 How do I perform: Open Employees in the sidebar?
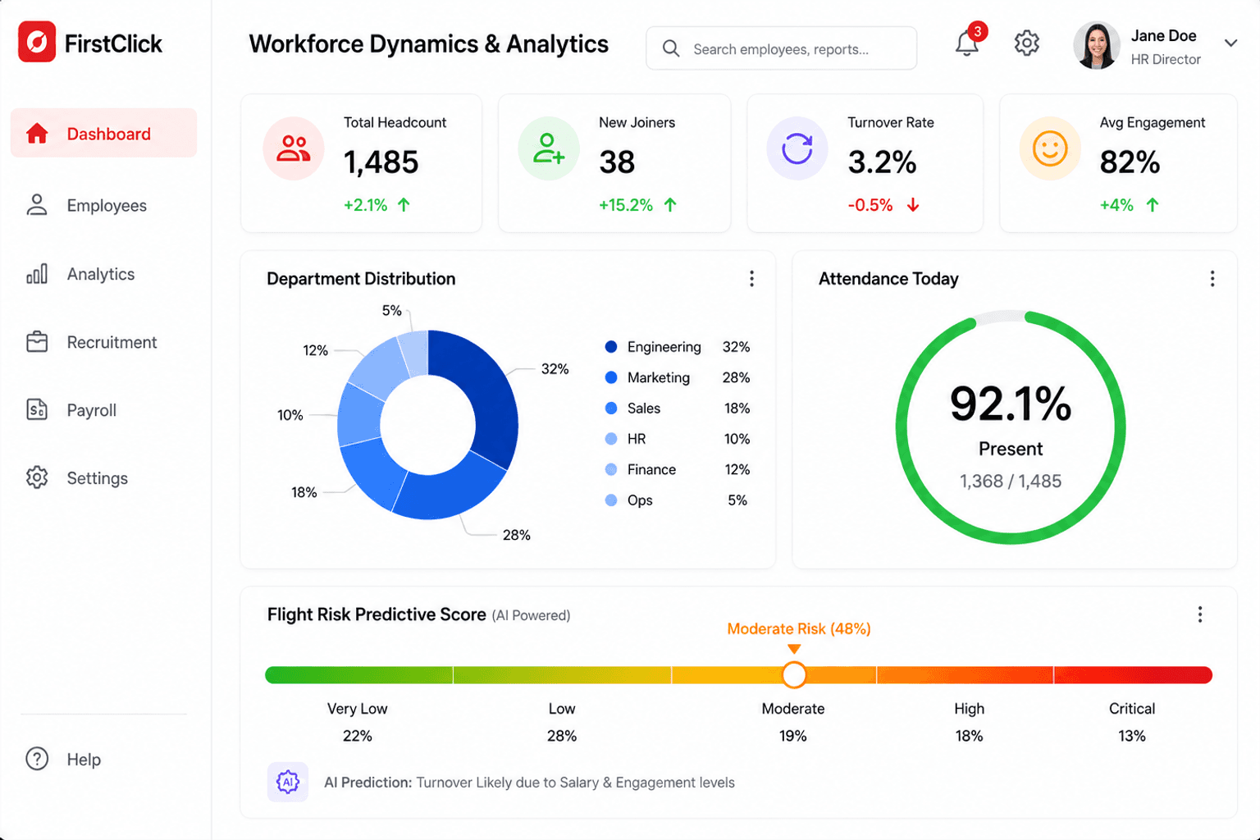(x=103, y=205)
